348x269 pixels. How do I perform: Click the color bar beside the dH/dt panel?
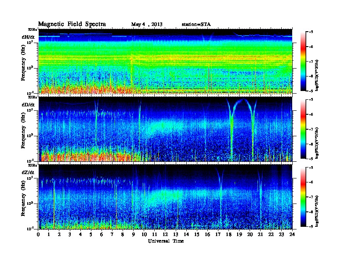pyautogui.click(x=303, y=62)
